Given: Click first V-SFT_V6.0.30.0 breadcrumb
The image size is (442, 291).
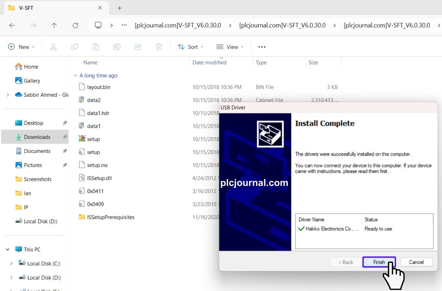Looking at the screenshot, I should pyautogui.click(x=178, y=25).
